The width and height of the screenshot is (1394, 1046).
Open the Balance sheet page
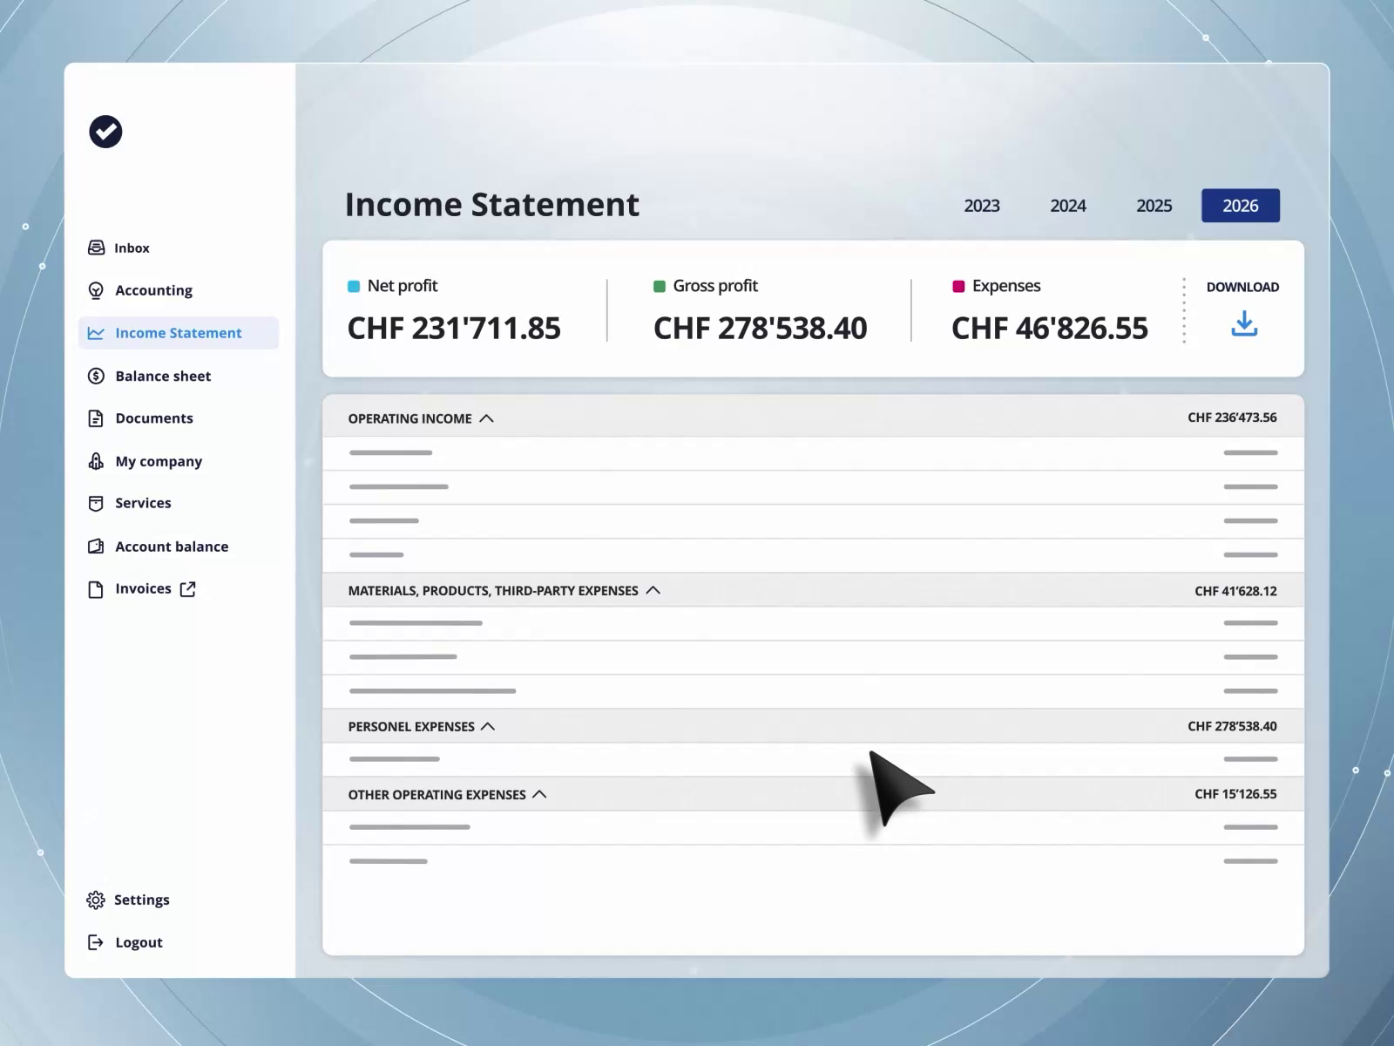163,376
